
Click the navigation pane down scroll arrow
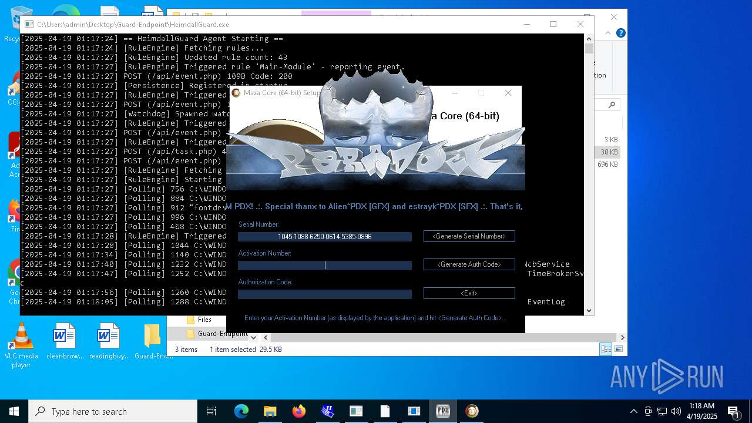253,338
